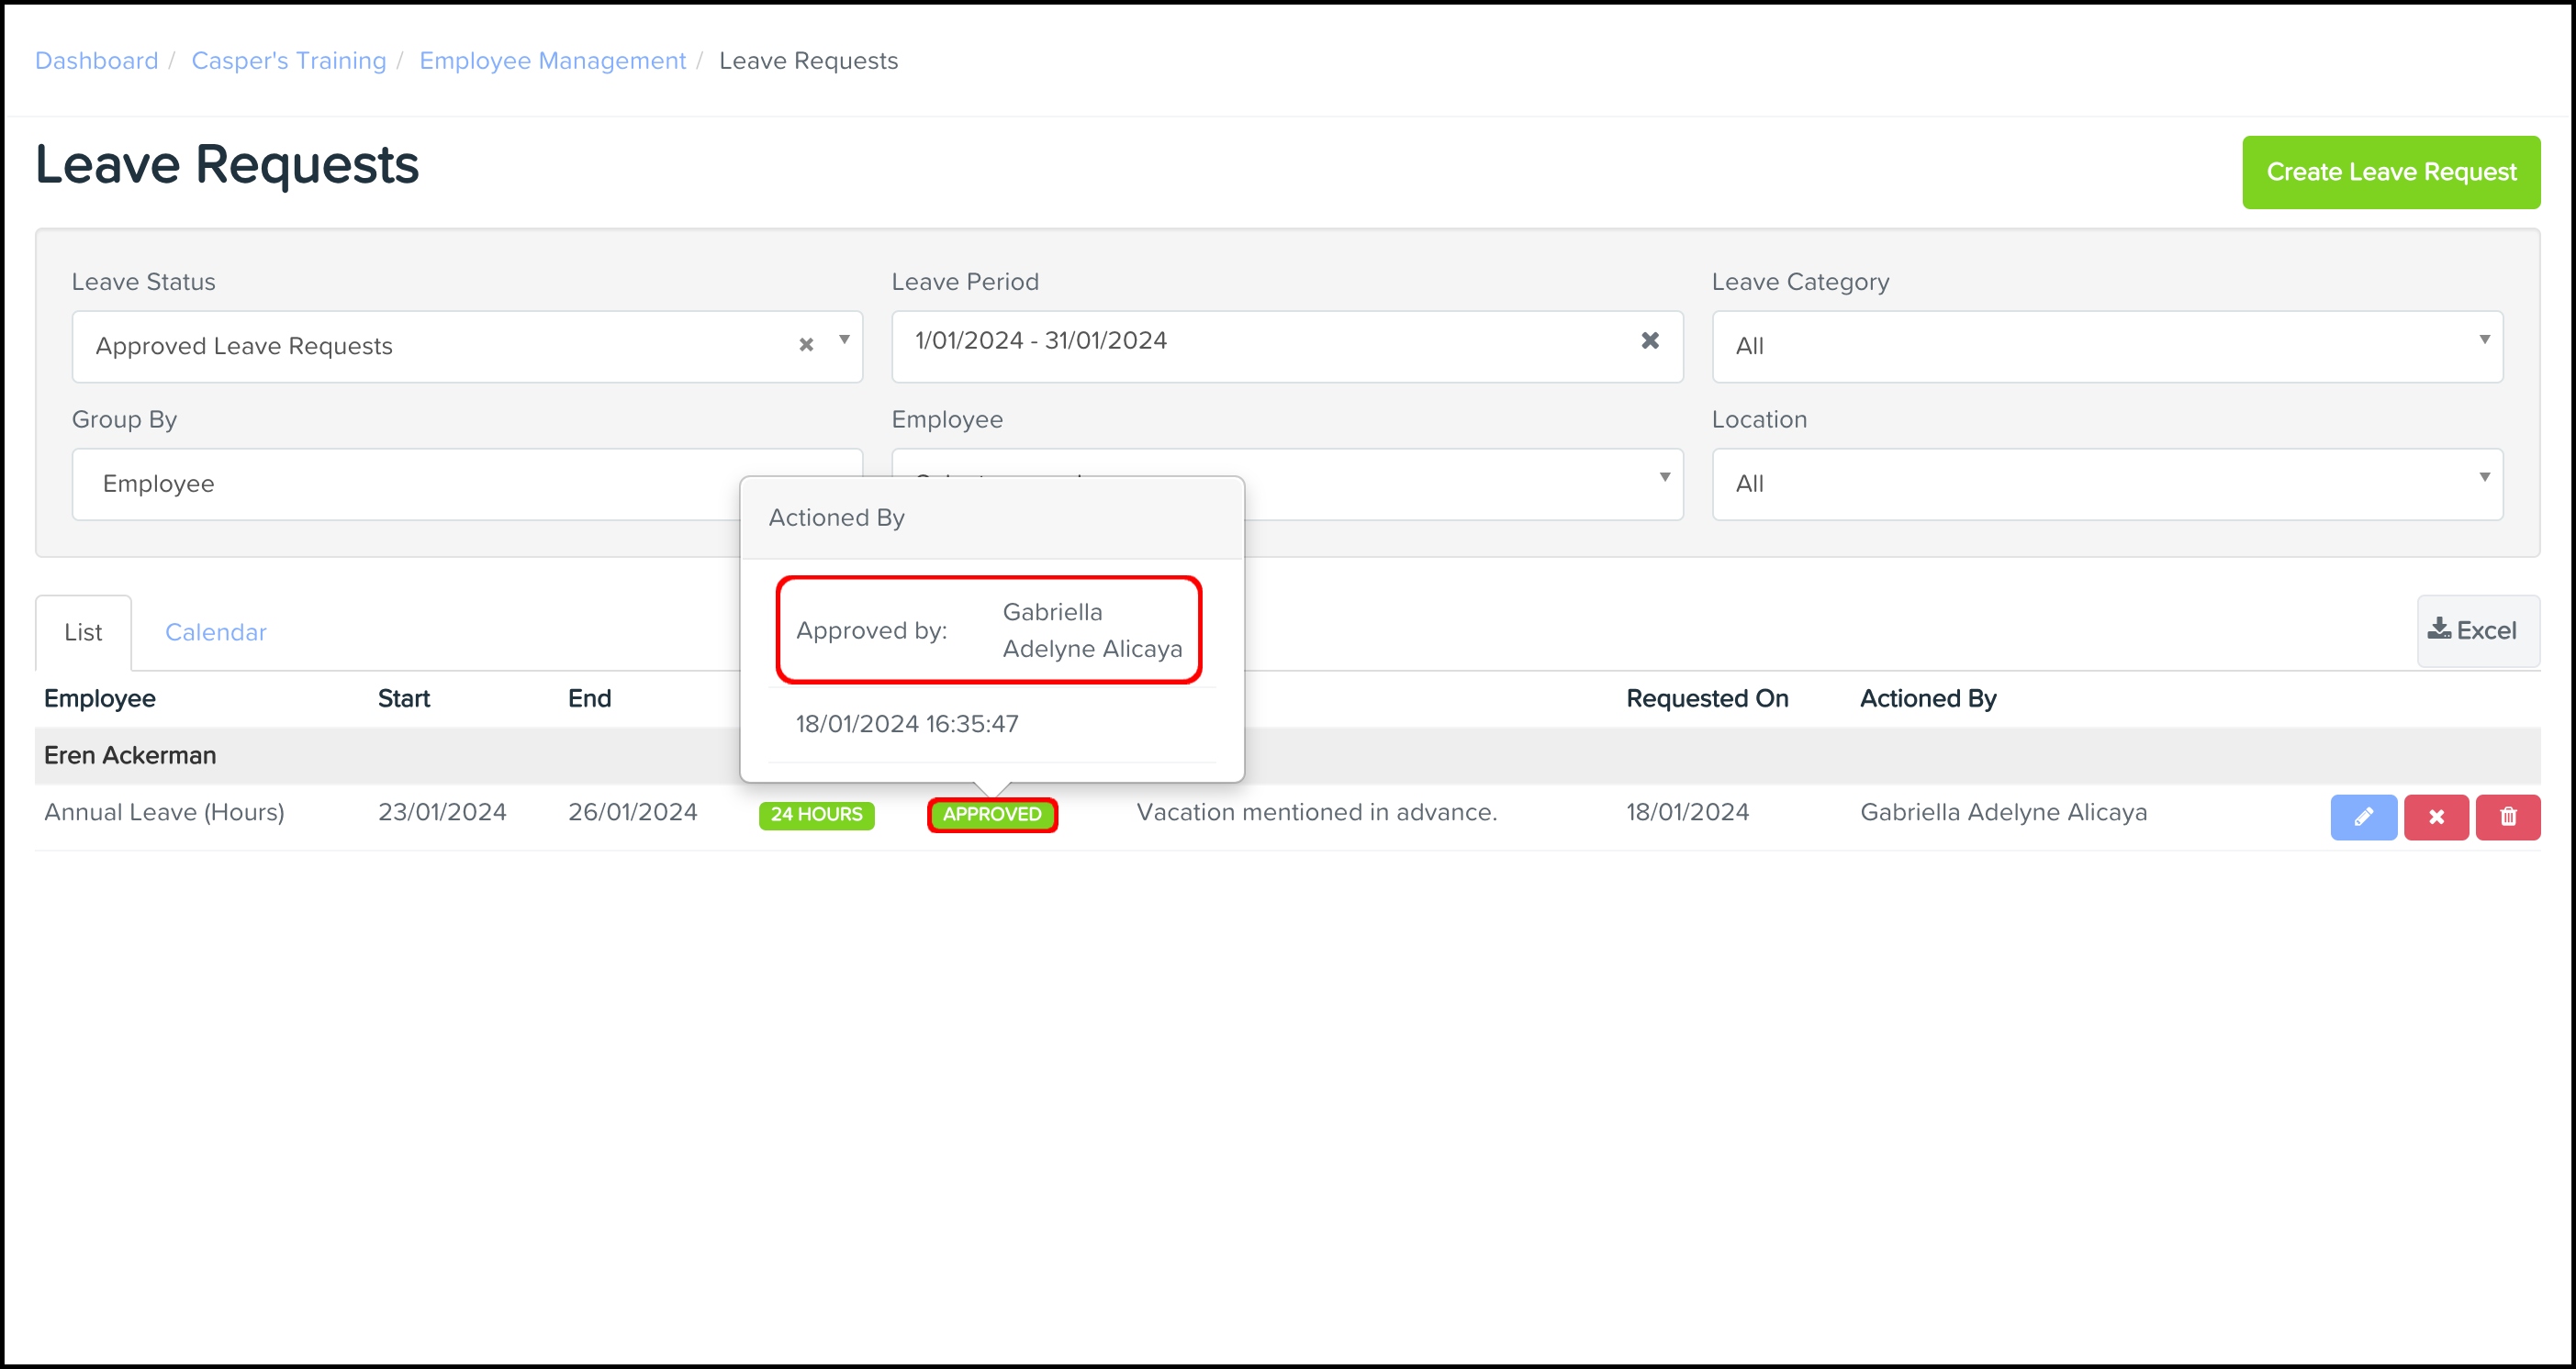Click the blue pencil edit icon
2576x1369 pixels.
(2362, 817)
